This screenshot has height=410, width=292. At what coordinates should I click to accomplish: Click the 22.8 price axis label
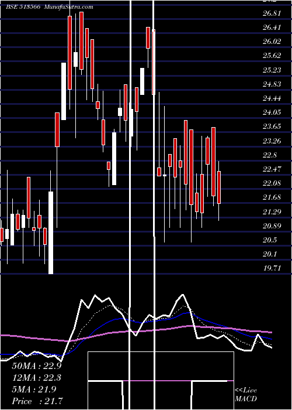tap(270, 155)
